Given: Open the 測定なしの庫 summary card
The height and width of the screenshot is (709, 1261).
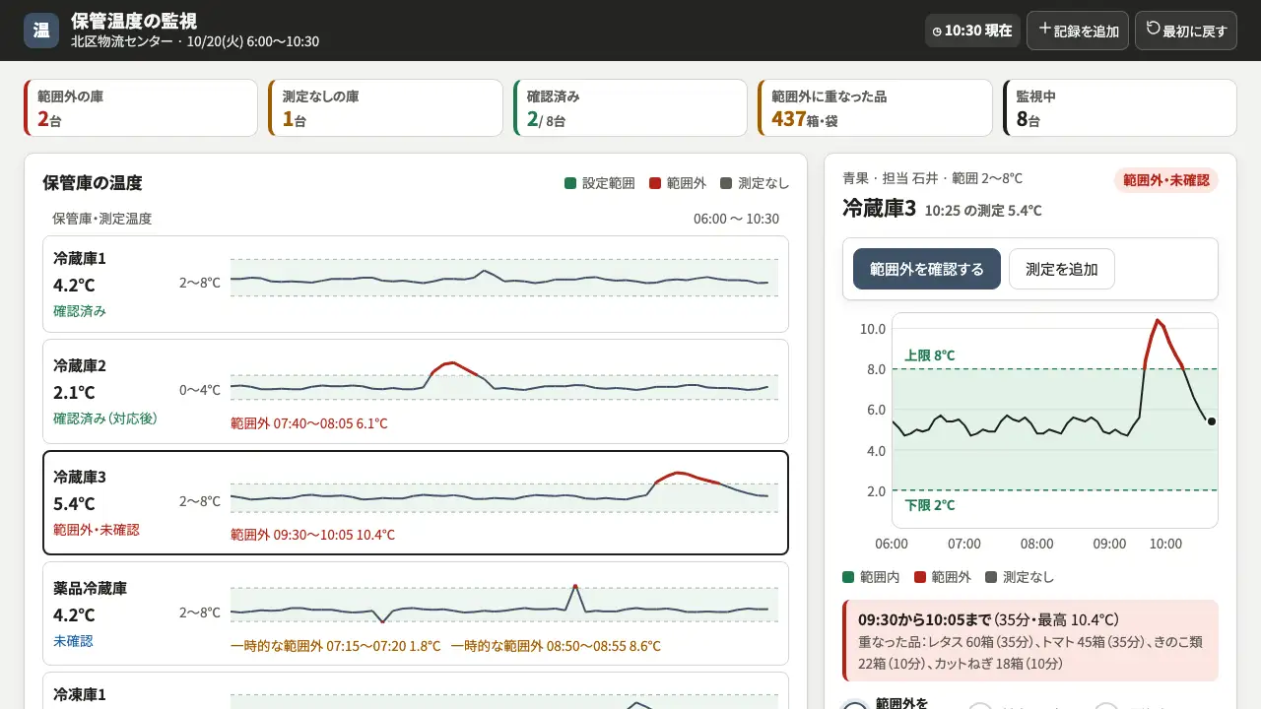Looking at the screenshot, I should (385, 107).
